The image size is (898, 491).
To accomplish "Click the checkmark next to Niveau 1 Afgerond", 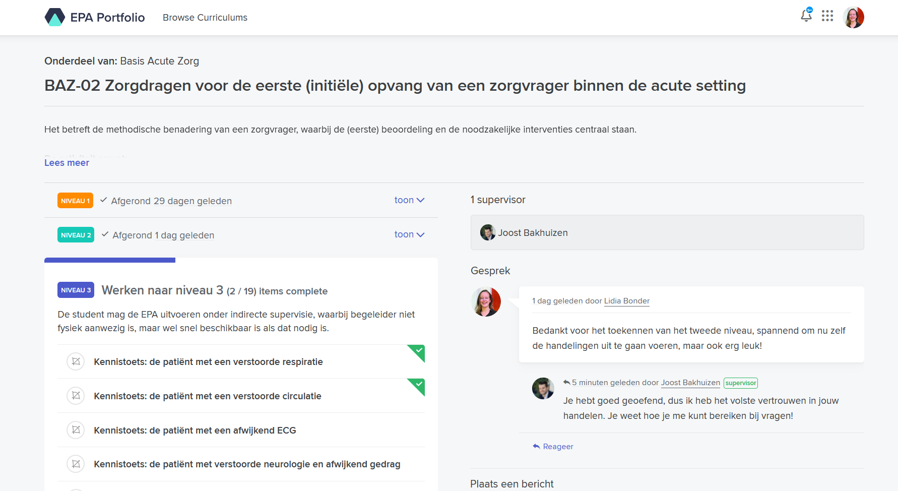I will coord(103,200).
